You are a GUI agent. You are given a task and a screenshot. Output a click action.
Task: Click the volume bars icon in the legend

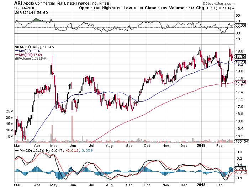click(17, 59)
